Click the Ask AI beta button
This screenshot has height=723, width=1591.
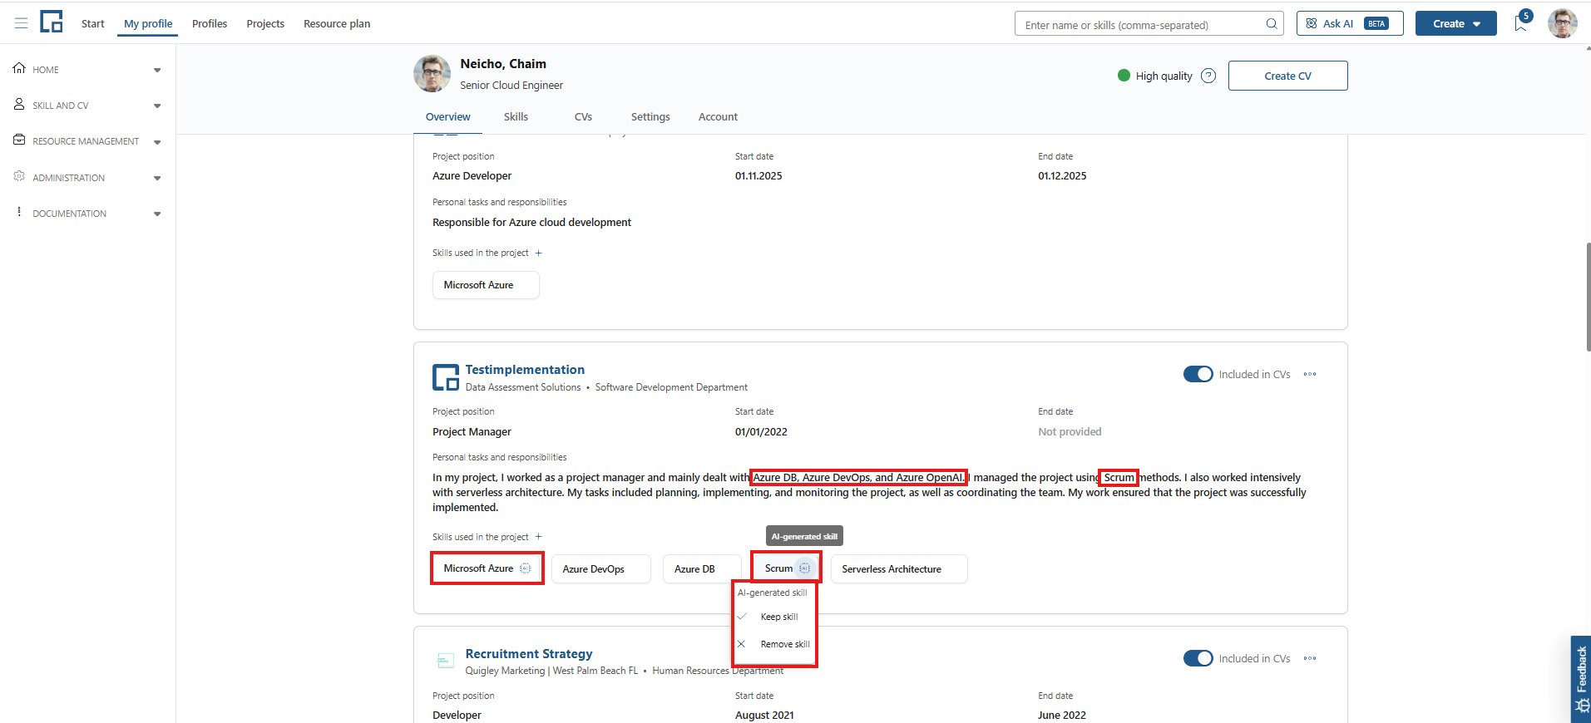[x=1349, y=23]
